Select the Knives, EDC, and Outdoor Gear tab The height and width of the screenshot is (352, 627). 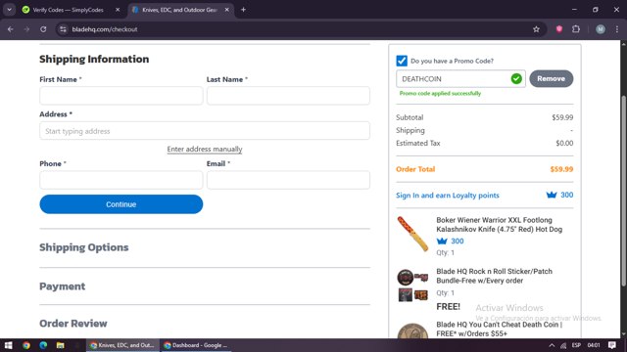[179, 10]
